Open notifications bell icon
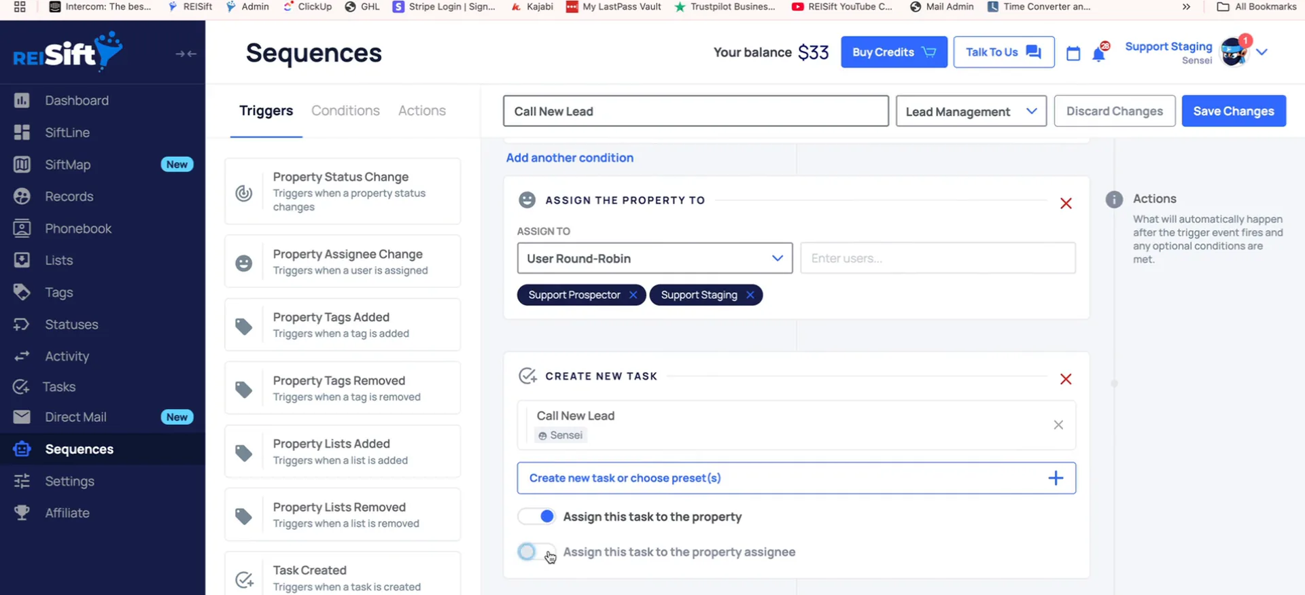Viewport: 1305px width, 595px height. tap(1099, 53)
